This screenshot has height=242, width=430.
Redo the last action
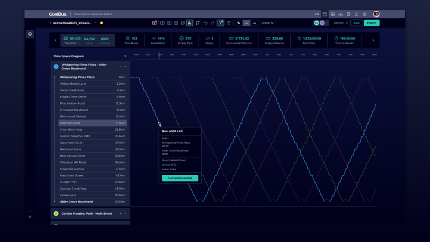212,23
